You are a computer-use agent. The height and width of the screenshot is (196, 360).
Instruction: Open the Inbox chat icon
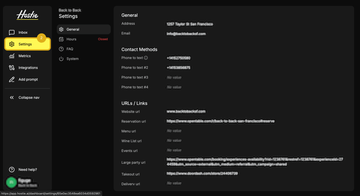point(12,32)
